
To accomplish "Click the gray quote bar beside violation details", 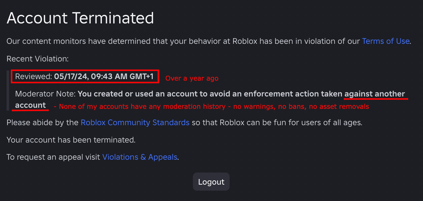I will (8, 90).
